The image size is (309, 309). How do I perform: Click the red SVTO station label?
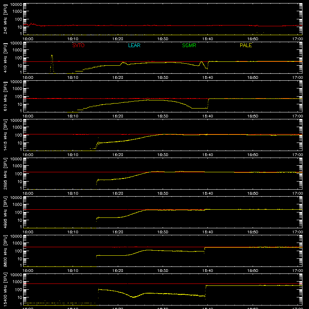click(x=78, y=45)
